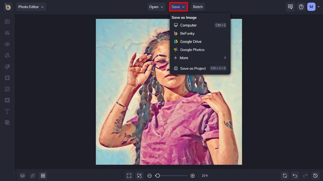Expand the account menu chevron beside the avatar
323x181 pixels.
click(x=319, y=7)
